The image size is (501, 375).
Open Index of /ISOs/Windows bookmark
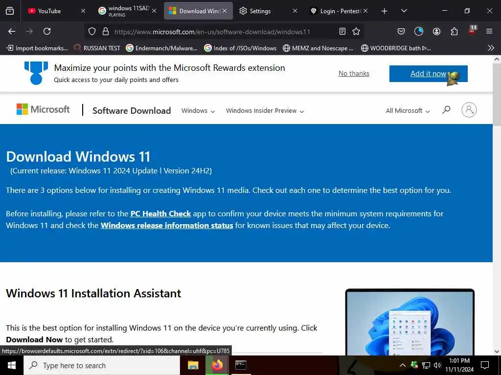pyautogui.click(x=240, y=48)
